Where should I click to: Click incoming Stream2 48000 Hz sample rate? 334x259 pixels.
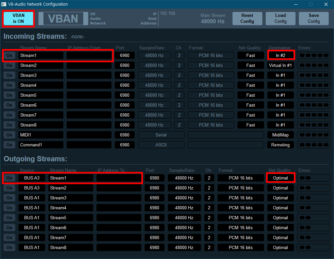coord(155,65)
